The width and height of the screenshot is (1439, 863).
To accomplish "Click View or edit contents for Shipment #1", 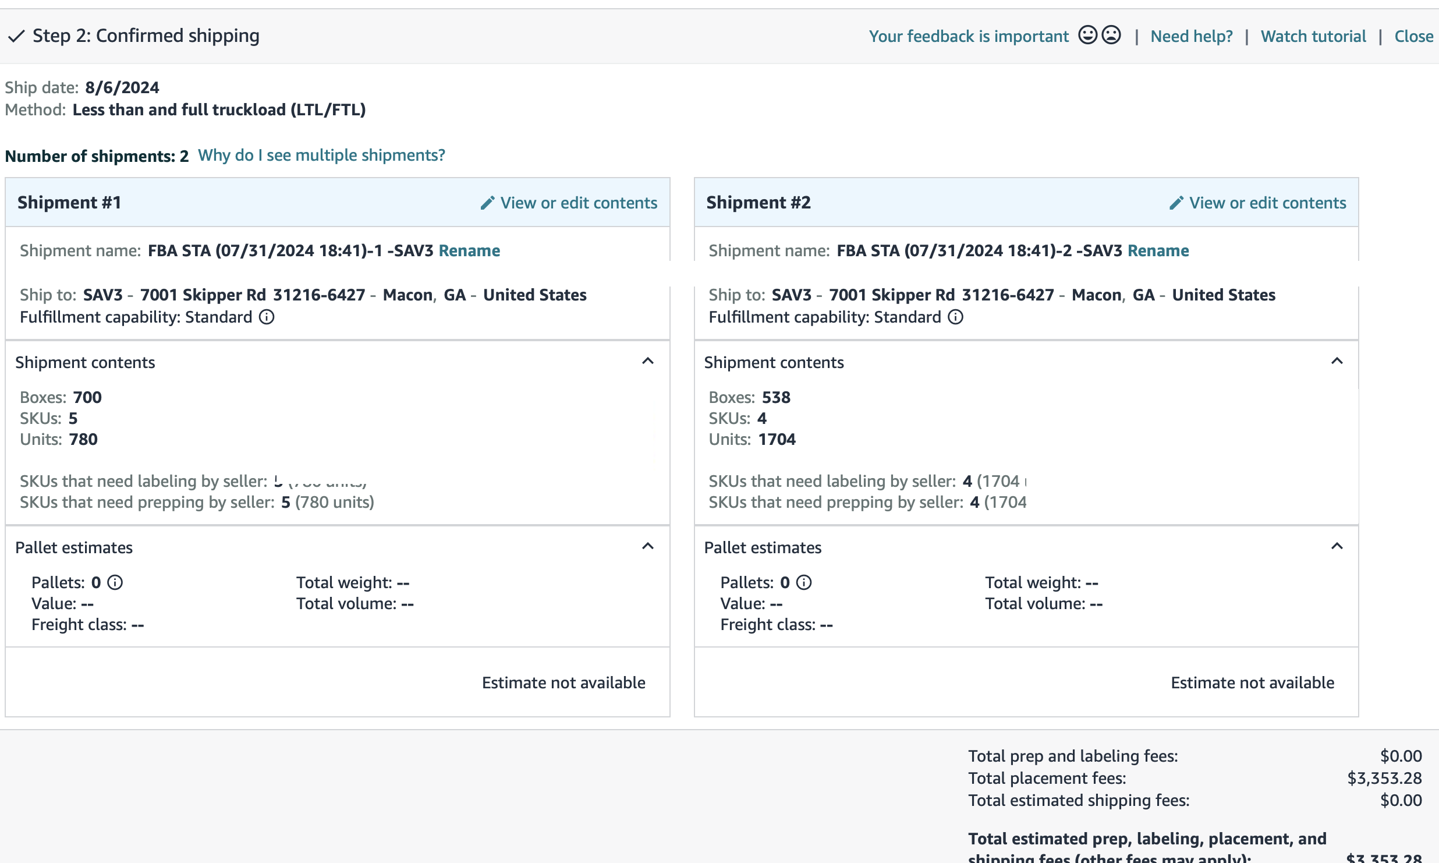I will coord(579,203).
